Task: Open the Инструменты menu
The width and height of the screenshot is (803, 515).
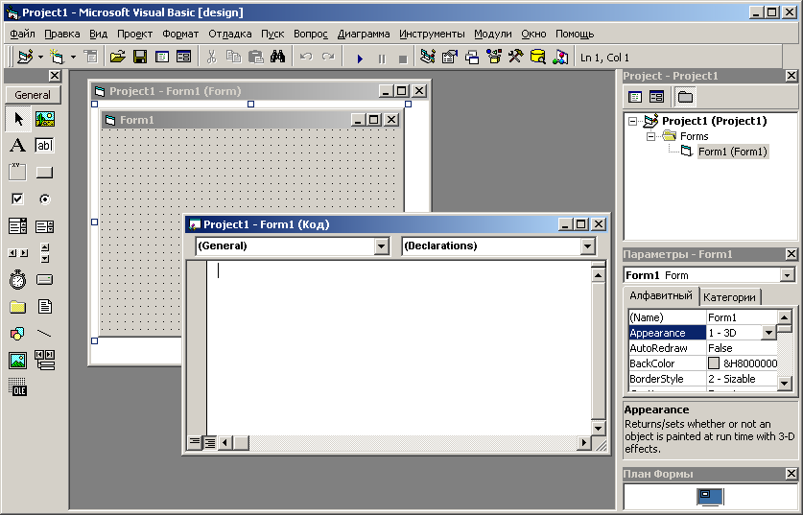Action: click(x=432, y=34)
